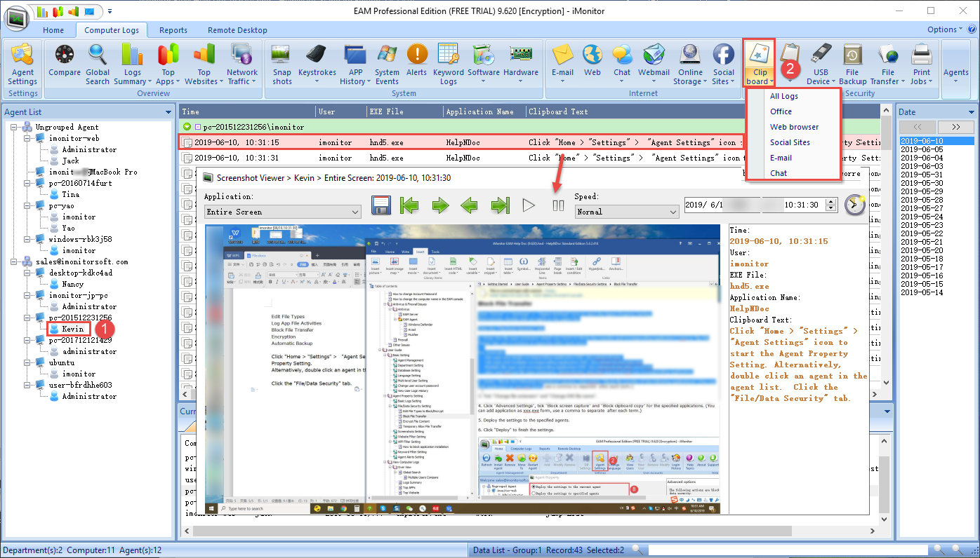Open the Agent List panel dropdown arrow

[168, 112]
